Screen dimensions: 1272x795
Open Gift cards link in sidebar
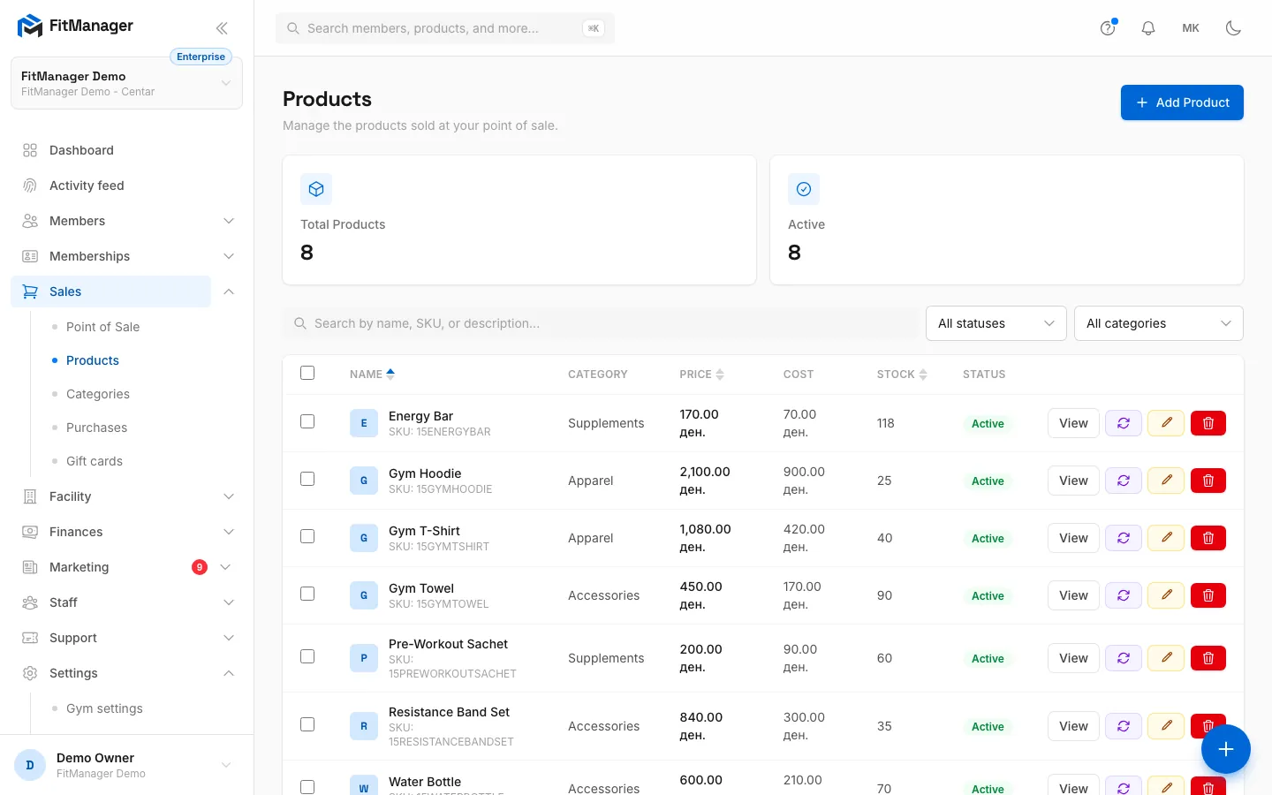(x=95, y=461)
